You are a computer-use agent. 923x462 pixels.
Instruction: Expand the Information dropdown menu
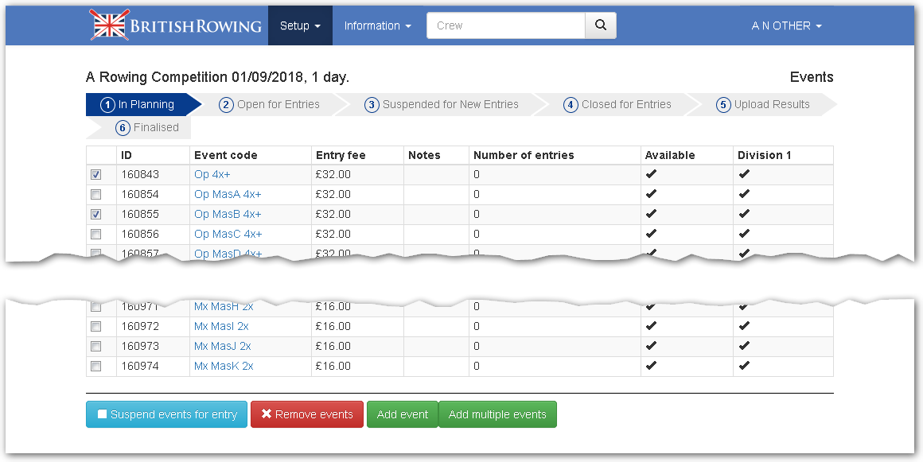pyautogui.click(x=377, y=25)
